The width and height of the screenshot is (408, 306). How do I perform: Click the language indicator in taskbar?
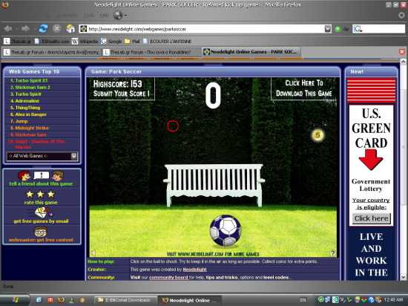pyautogui.click(x=303, y=300)
